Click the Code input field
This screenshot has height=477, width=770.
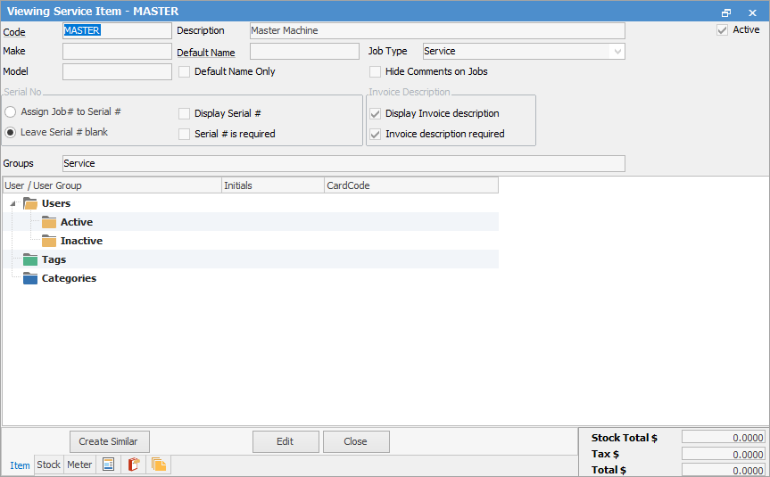click(117, 30)
